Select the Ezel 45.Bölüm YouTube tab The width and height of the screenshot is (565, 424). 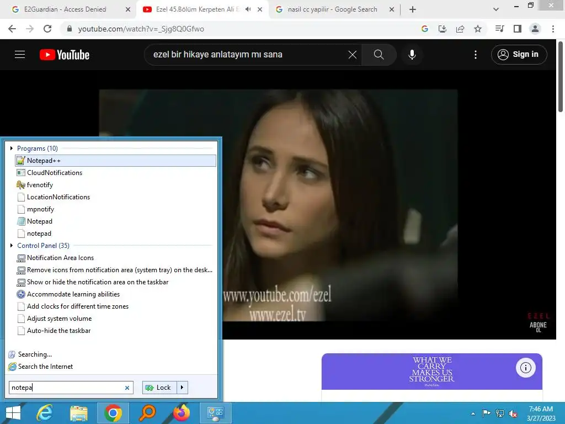click(x=198, y=9)
